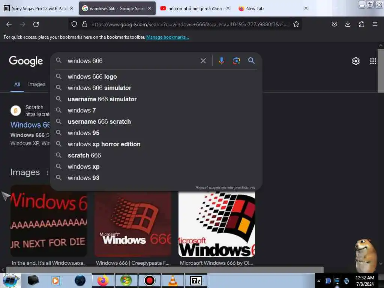Submit search with the blue magnifier
Screen dimensions: 384x288
pos(252,60)
